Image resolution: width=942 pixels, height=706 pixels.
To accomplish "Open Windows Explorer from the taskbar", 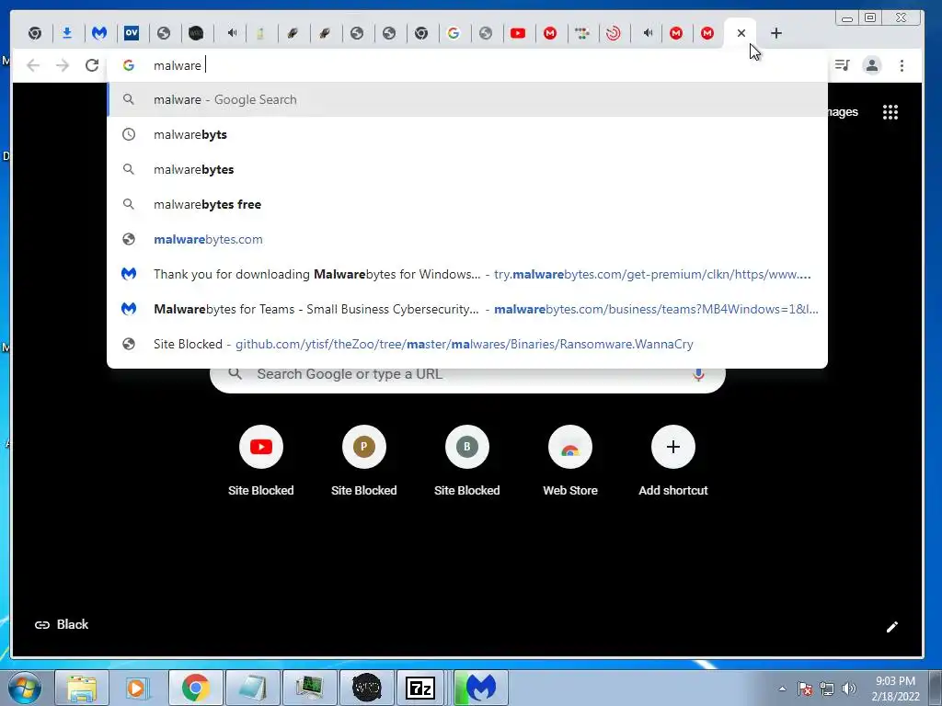I will tap(82, 688).
